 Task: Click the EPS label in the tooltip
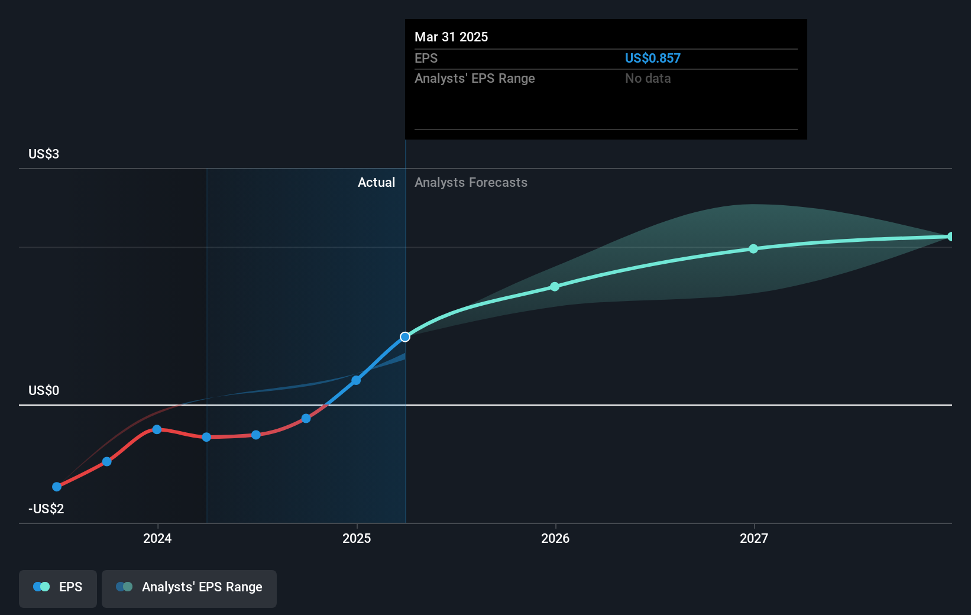tap(426, 58)
